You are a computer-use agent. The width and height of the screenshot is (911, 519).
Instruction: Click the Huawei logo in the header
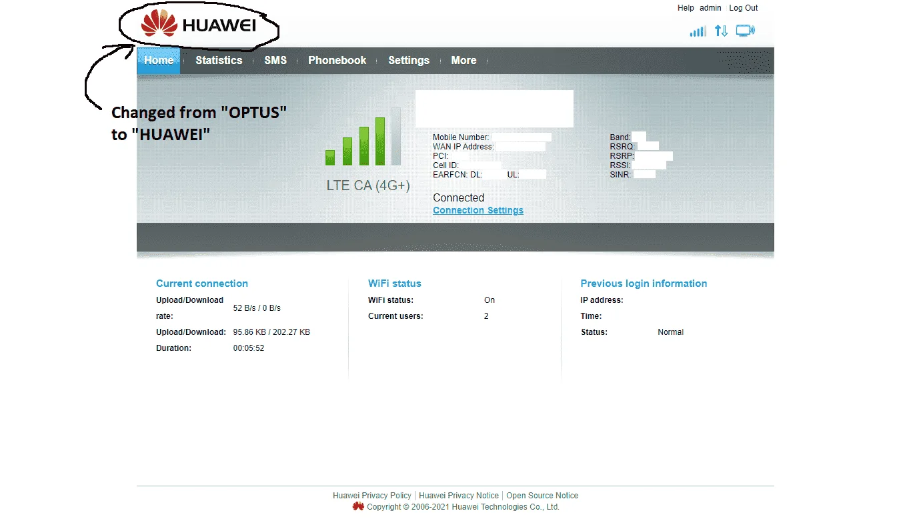199,25
